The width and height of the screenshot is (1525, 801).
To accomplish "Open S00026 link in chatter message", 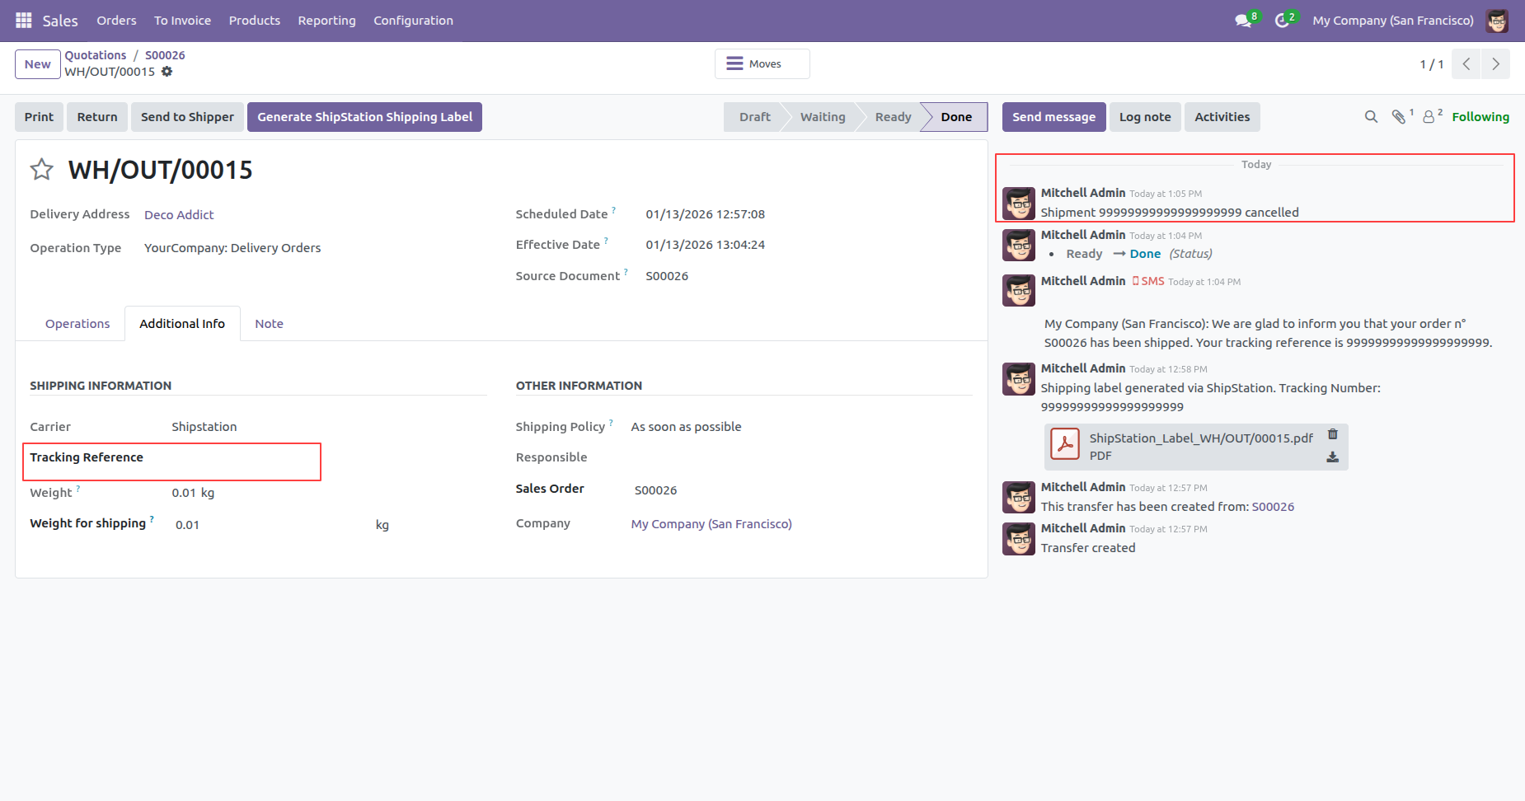I will [1273, 507].
